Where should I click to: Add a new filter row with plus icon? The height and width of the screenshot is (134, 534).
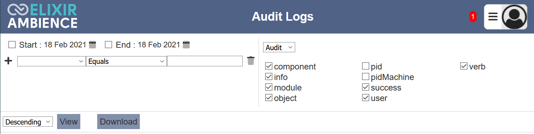(8, 61)
